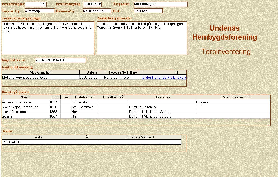Click the Rote field
This screenshot has height=177, width=278.
(148, 11)
